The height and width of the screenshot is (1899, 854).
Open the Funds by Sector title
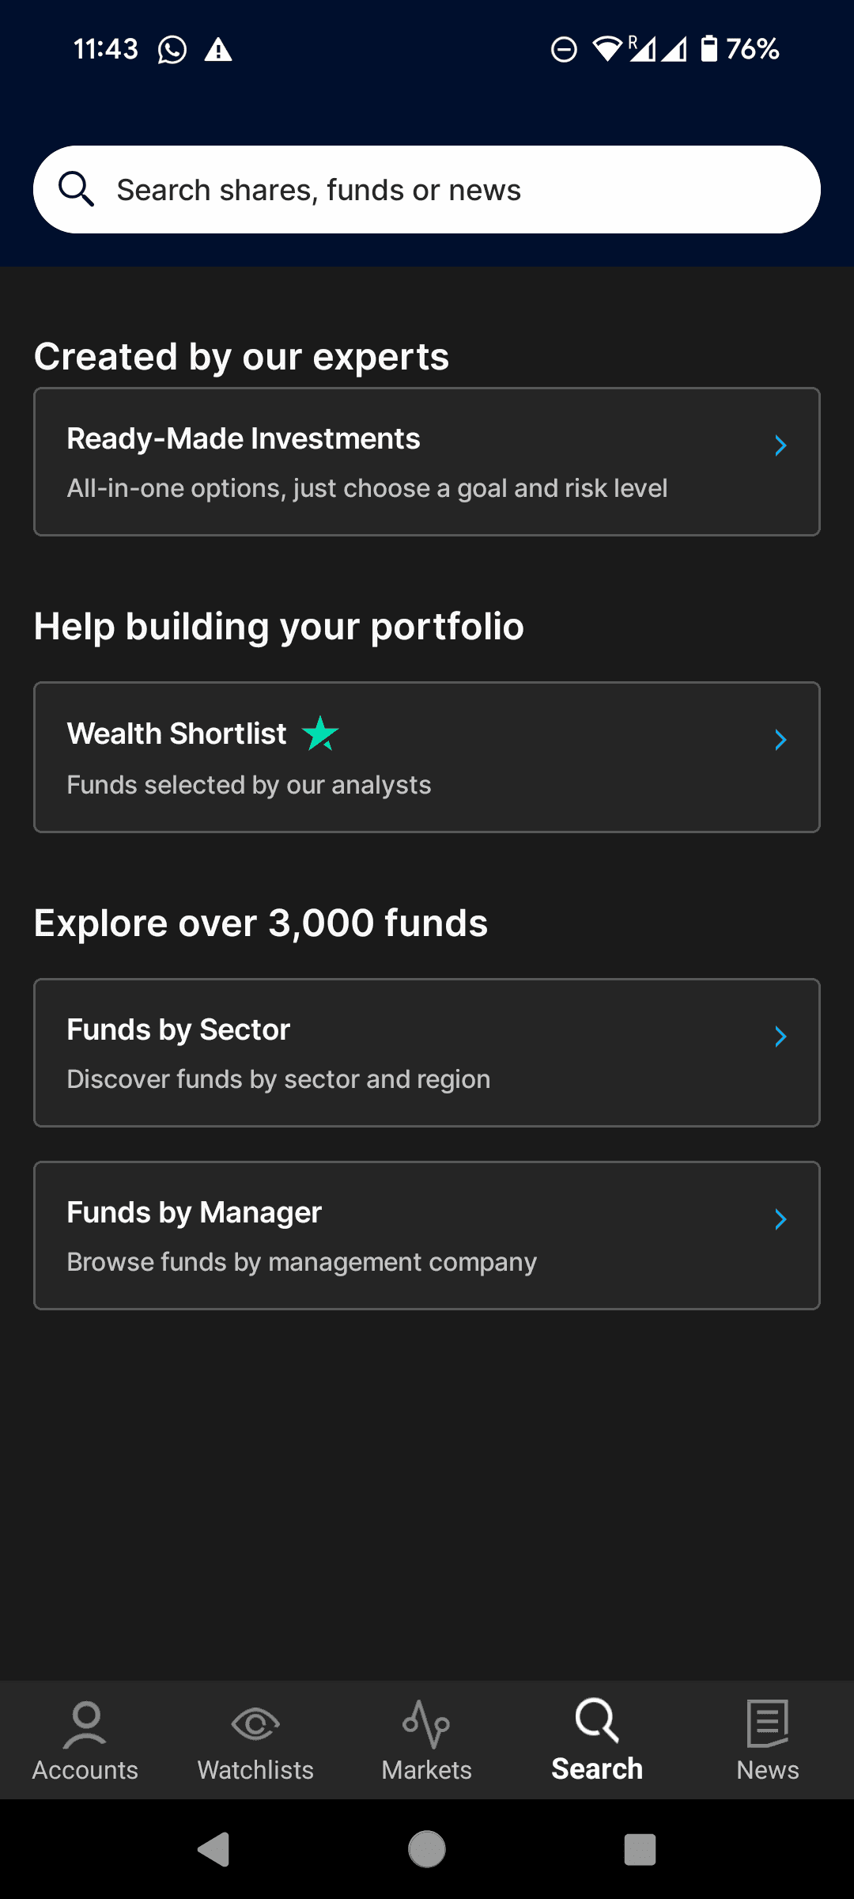[179, 1029]
